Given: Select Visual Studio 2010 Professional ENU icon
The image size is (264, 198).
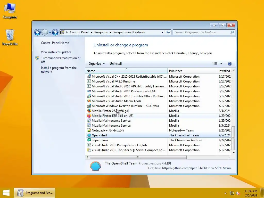Looking at the screenshot, I should pyautogui.click(x=89, y=91).
